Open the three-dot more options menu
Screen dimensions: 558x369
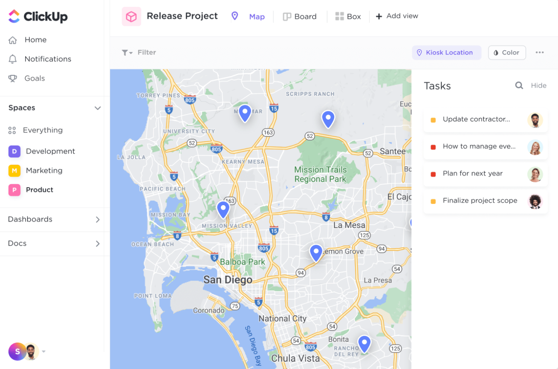540,52
